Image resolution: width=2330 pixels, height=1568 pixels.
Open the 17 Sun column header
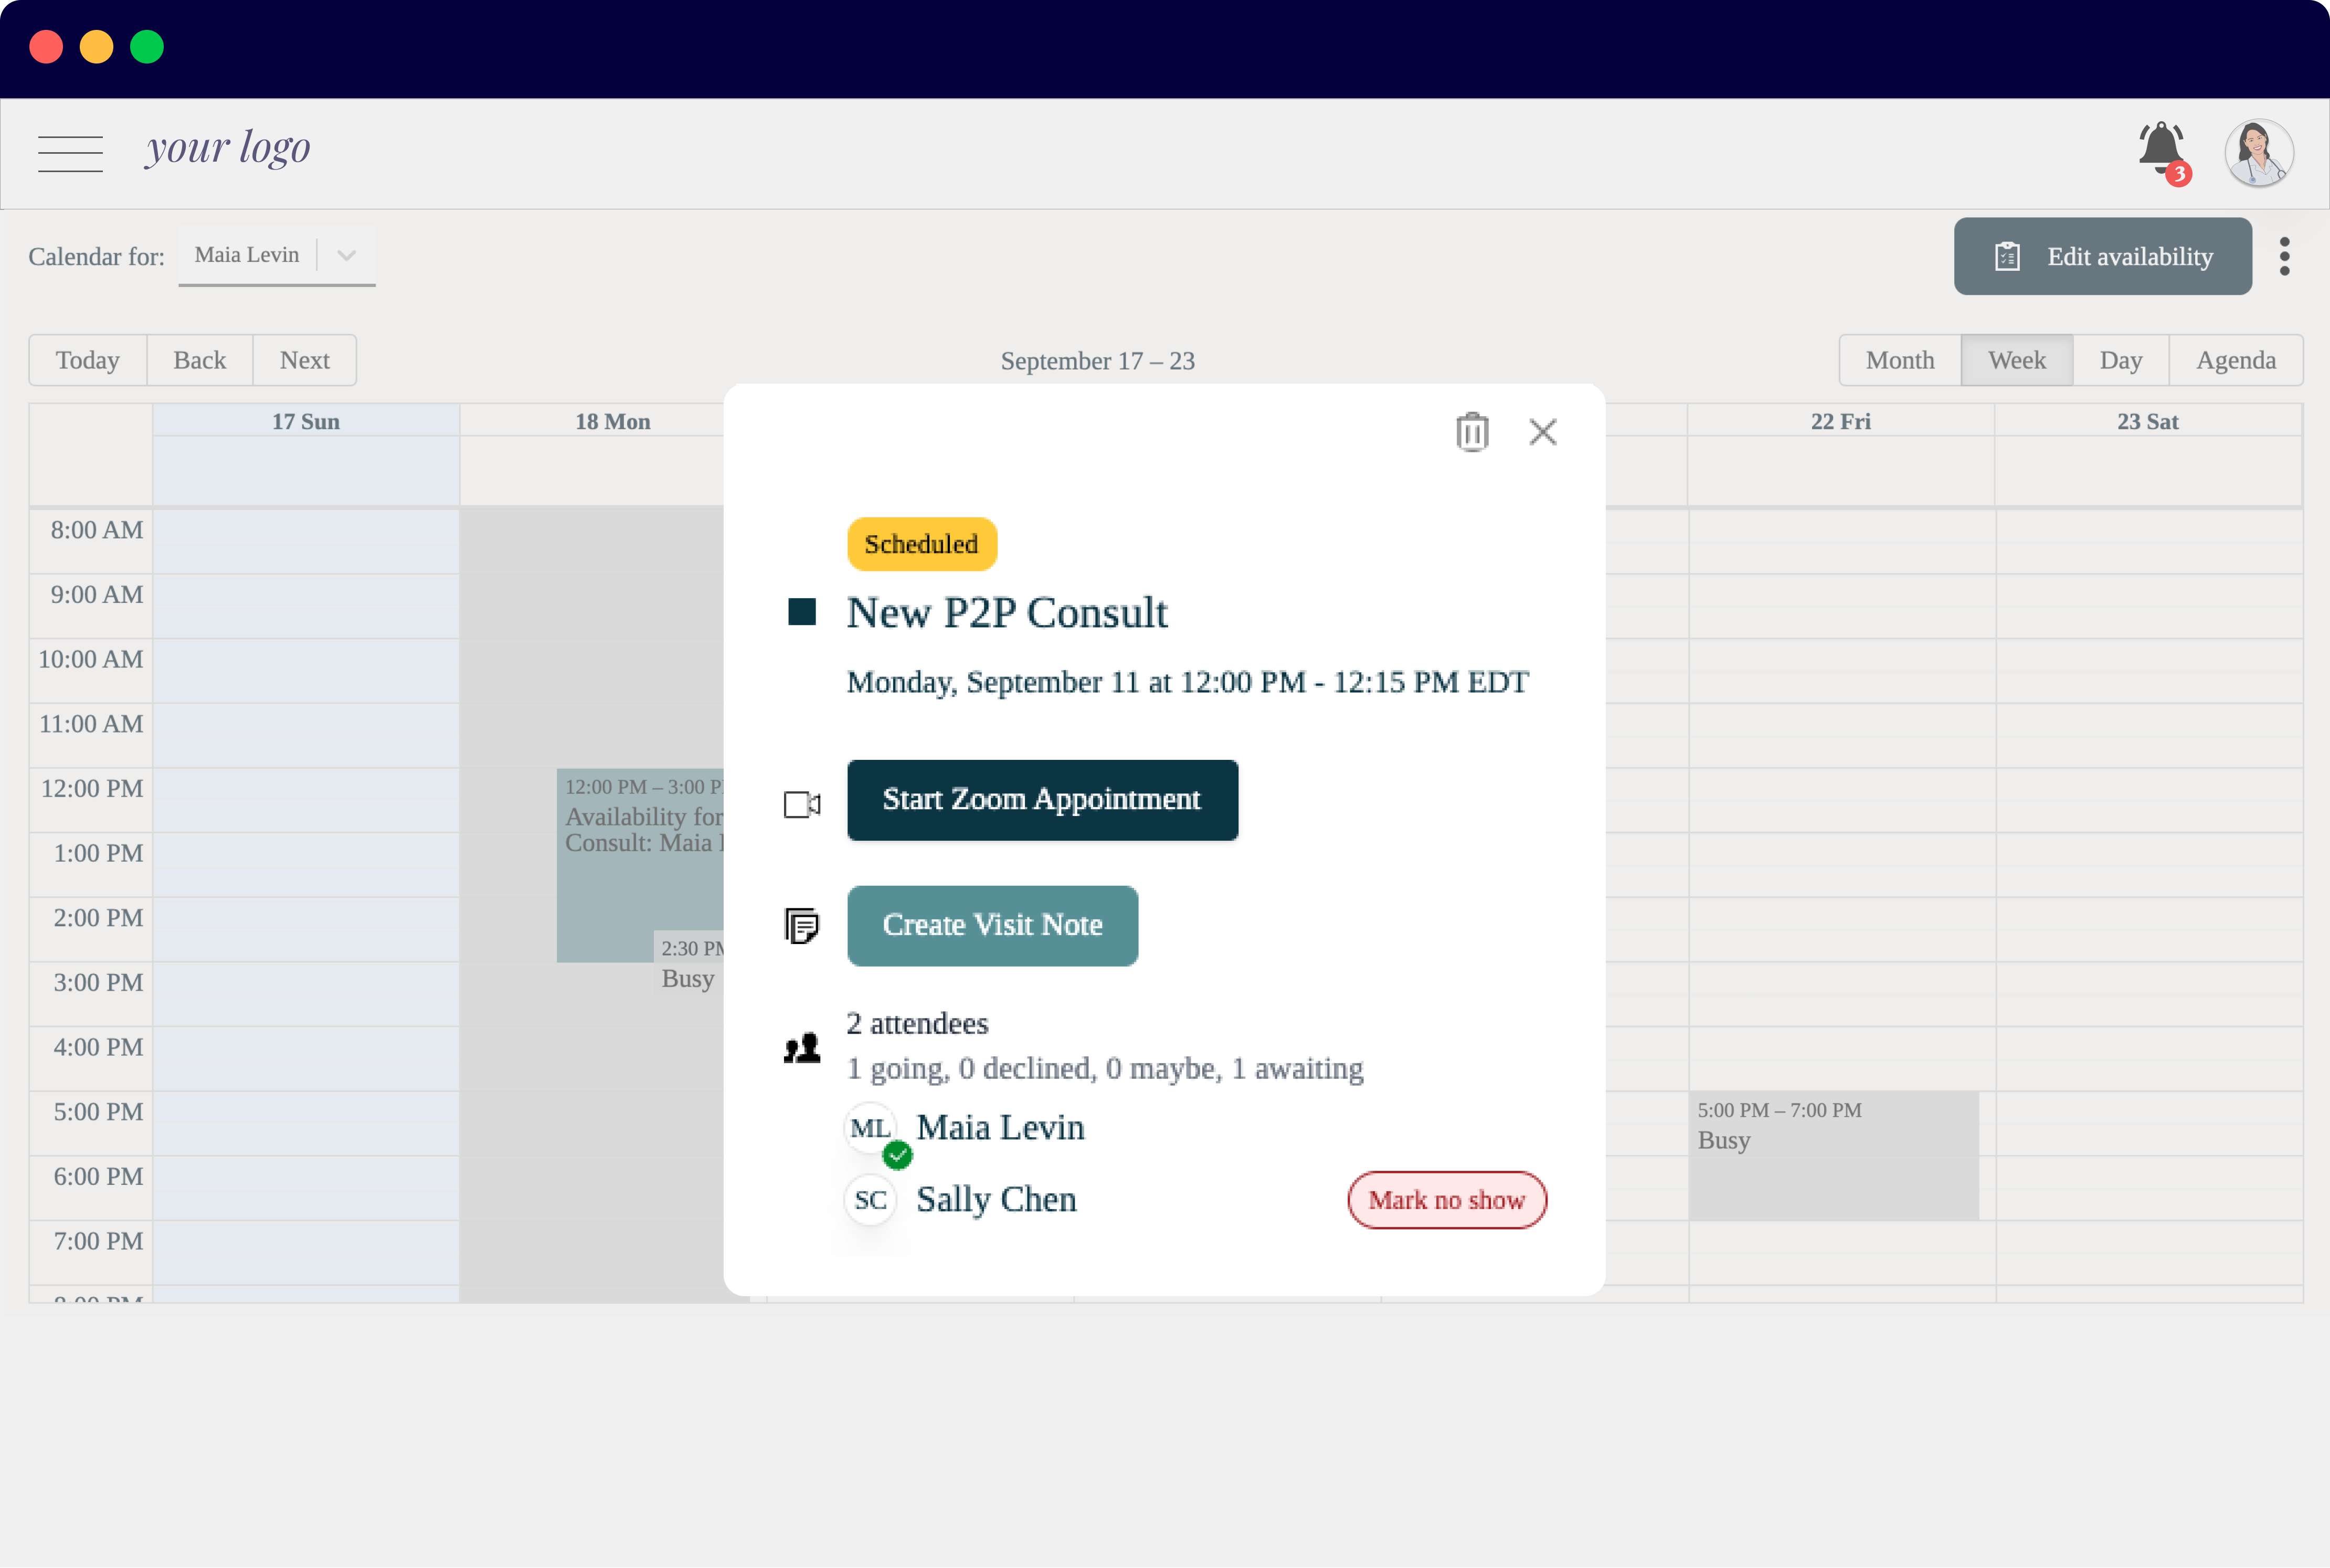(306, 421)
